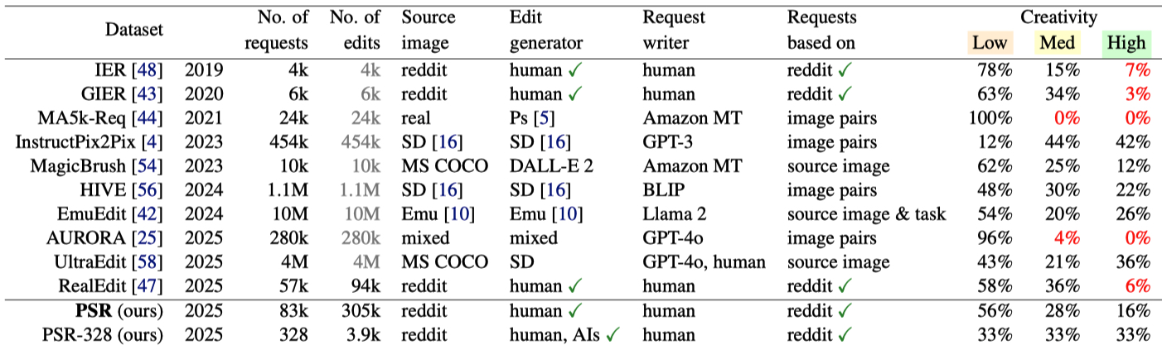Image resolution: width=1162 pixels, height=350 pixels.
Task: Click Ps citation 5 in MA5k-Req row
Action: click(540, 117)
